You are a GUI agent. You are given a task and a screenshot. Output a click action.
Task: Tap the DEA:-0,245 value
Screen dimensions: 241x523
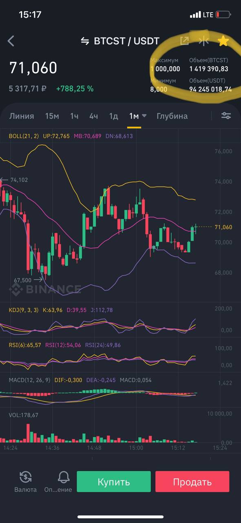101,380
